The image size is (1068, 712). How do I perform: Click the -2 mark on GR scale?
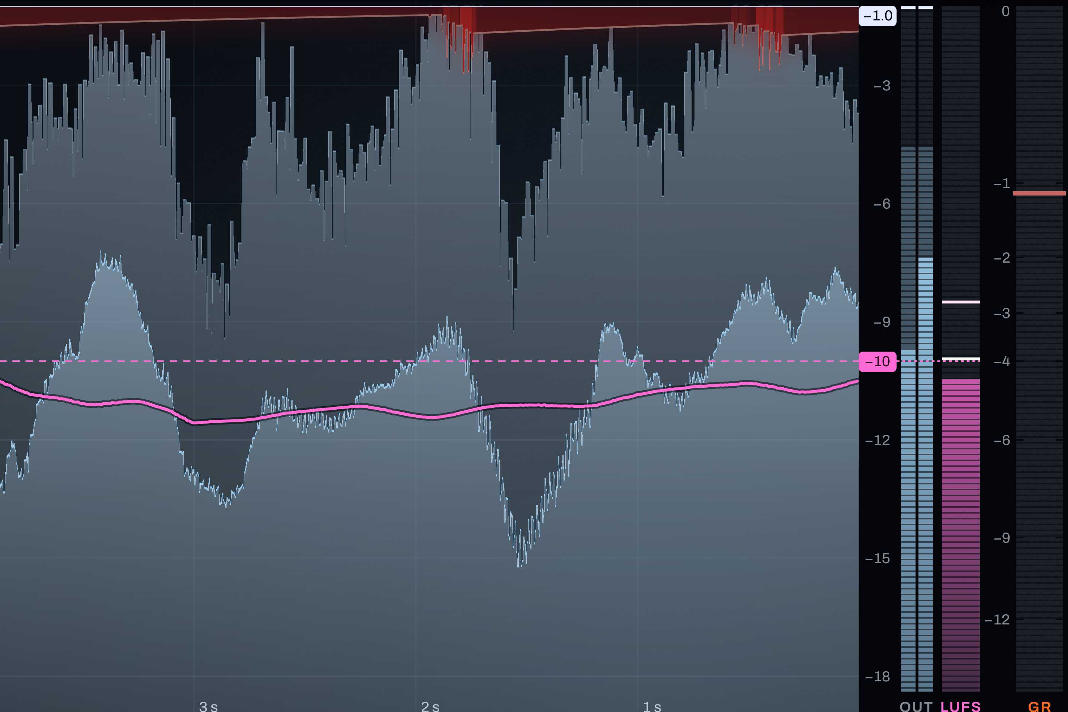click(x=1001, y=258)
